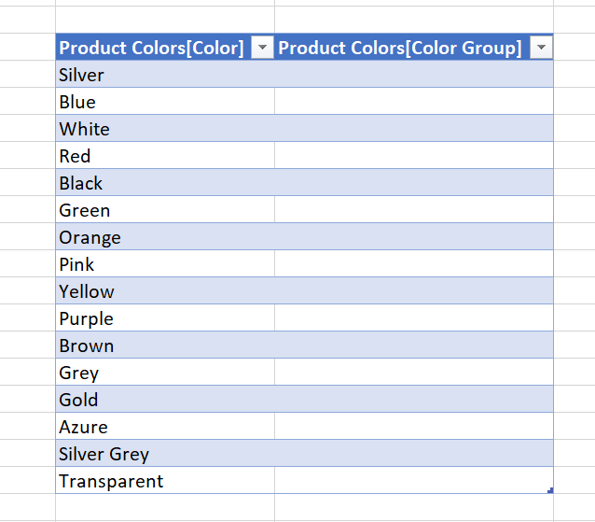The height and width of the screenshot is (522, 595).
Task: Select the Transparent cell
Action: 111,481
